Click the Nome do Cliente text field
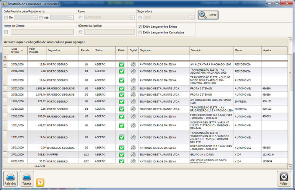This screenshot has width=295, height=190. coord(42,32)
